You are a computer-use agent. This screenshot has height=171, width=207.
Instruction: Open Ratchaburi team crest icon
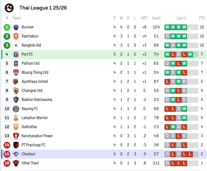coord(16,36)
